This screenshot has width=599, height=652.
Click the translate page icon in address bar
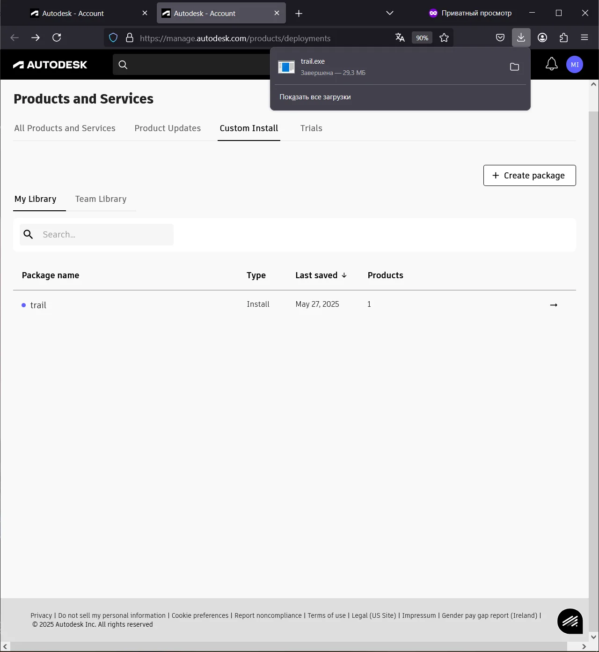click(x=400, y=38)
